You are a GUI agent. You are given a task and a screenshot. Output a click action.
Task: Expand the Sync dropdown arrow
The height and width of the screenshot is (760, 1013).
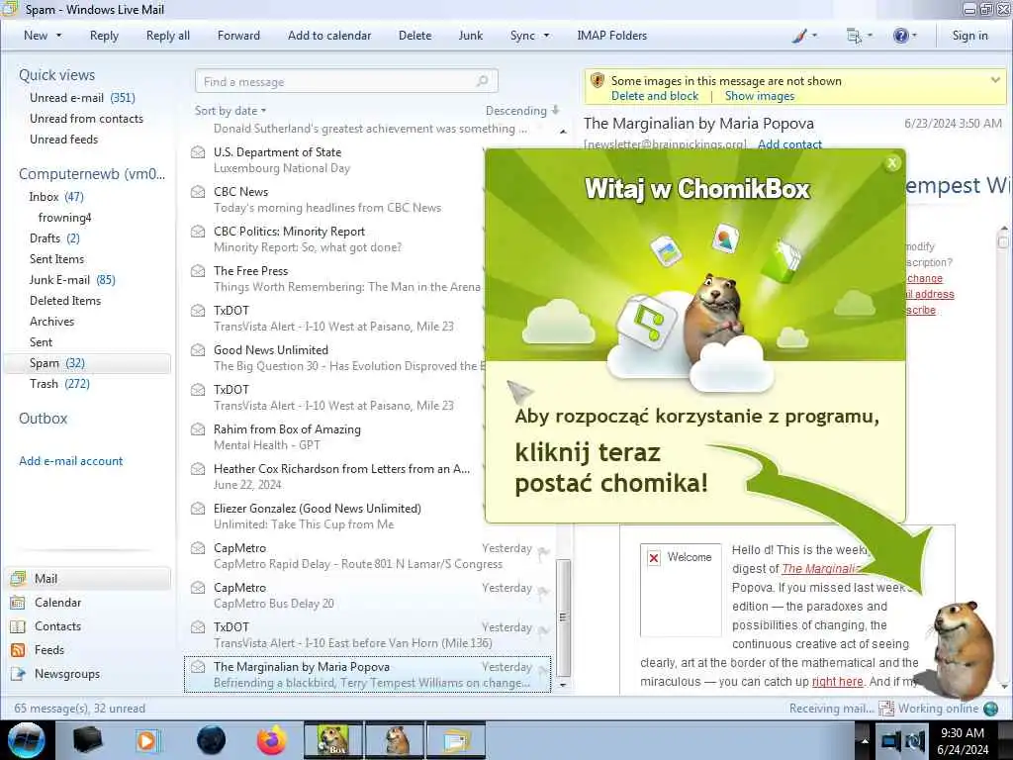tap(546, 36)
